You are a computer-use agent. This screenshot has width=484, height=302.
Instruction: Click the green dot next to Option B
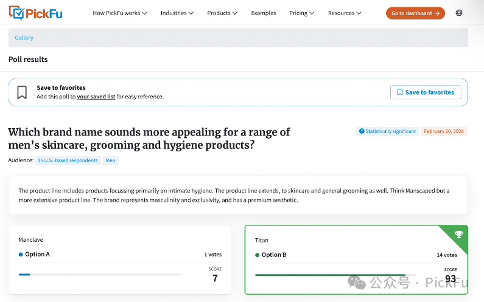258,255
